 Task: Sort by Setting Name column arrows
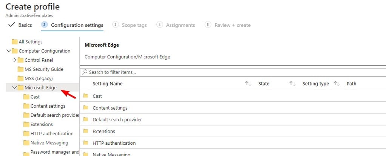click(x=248, y=84)
